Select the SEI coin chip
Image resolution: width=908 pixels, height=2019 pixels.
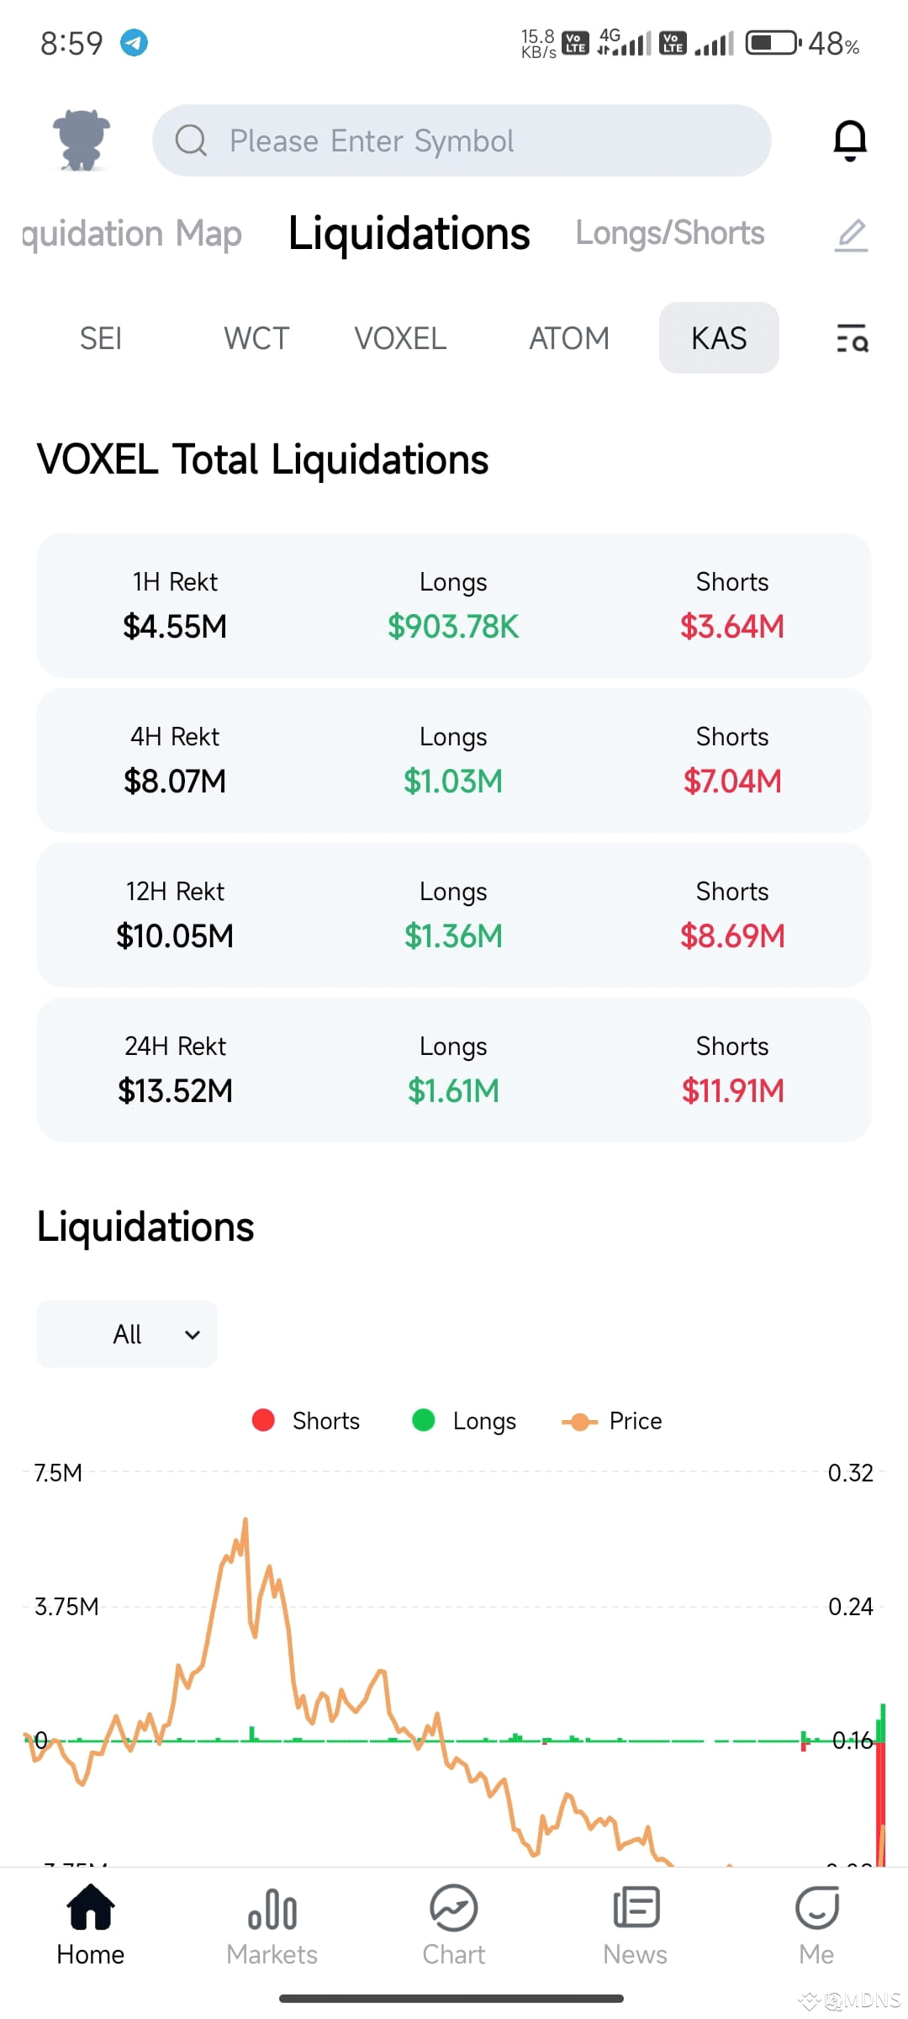(x=101, y=338)
